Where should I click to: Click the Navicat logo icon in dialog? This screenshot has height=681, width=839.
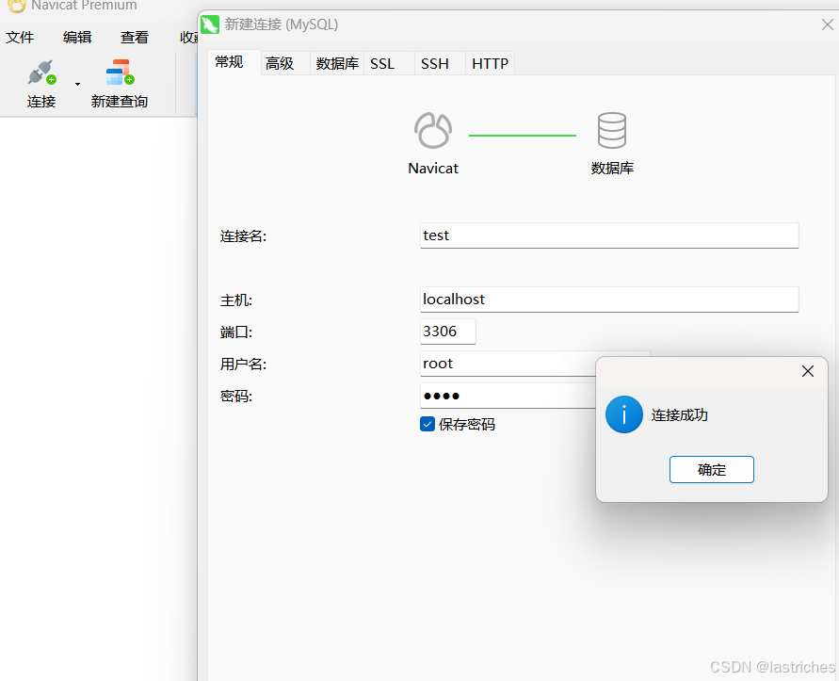click(433, 130)
